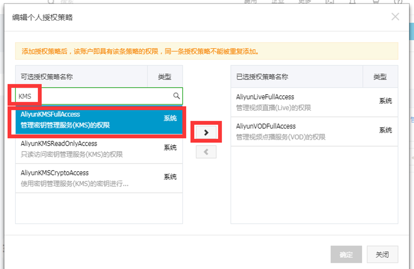Click 系统 type in AliyunLiveFullAccess row
This screenshot has height=269, width=414.
[386, 101]
